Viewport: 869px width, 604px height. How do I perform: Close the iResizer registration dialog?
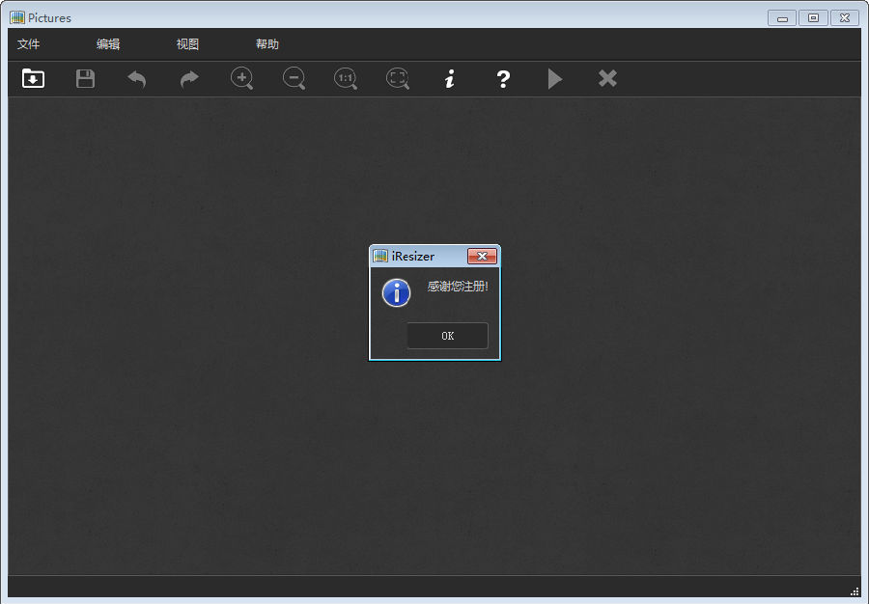(482, 257)
